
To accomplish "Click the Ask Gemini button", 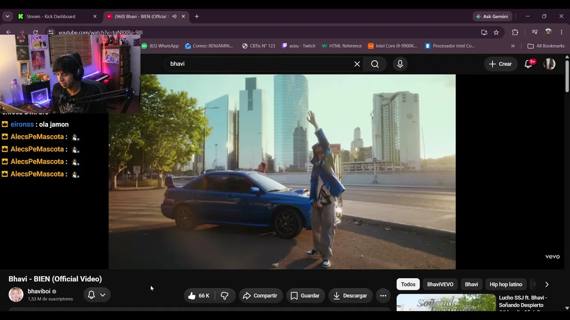I will pyautogui.click(x=492, y=16).
